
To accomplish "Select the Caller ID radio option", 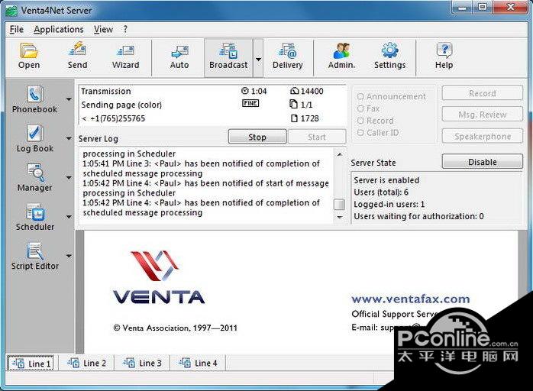I will click(x=378, y=133).
